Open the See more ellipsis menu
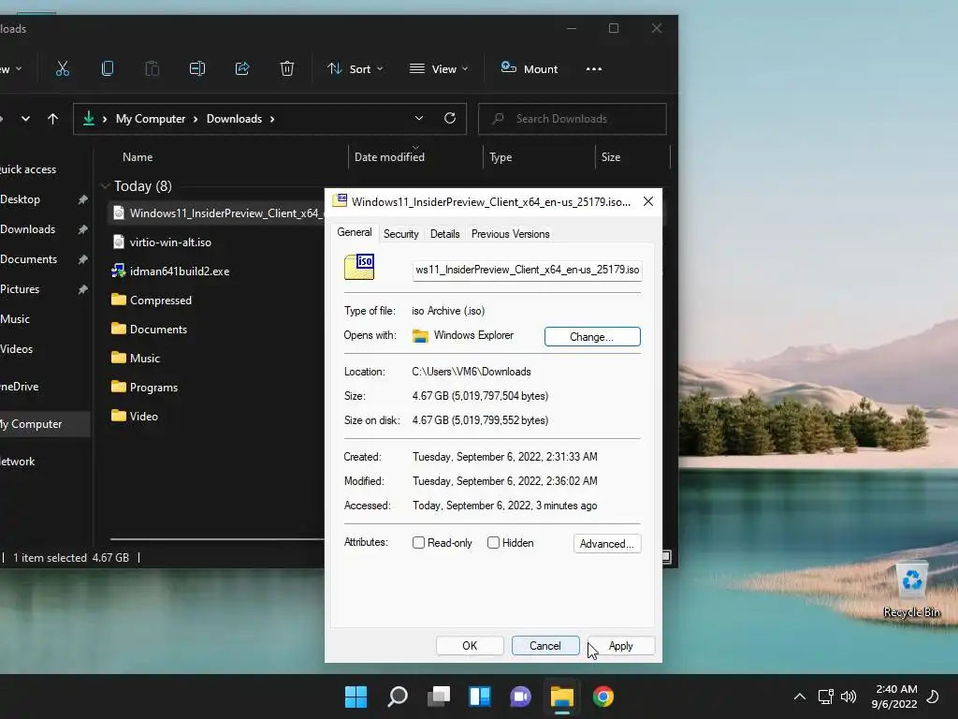 click(594, 69)
